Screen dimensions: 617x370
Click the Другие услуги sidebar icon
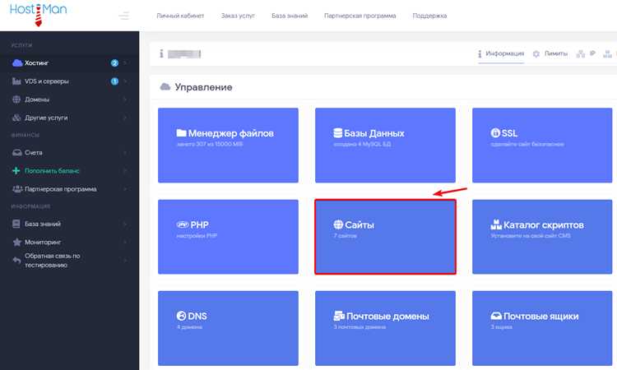click(x=16, y=118)
